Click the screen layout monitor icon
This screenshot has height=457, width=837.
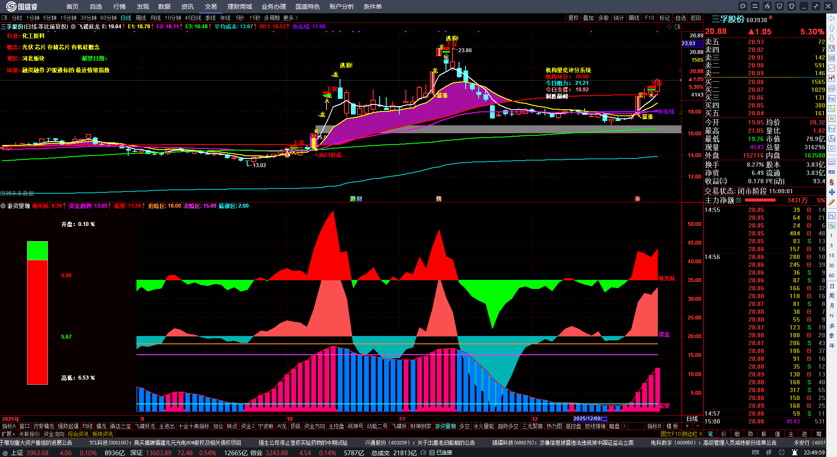pyautogui.click(x=779, y=6)
